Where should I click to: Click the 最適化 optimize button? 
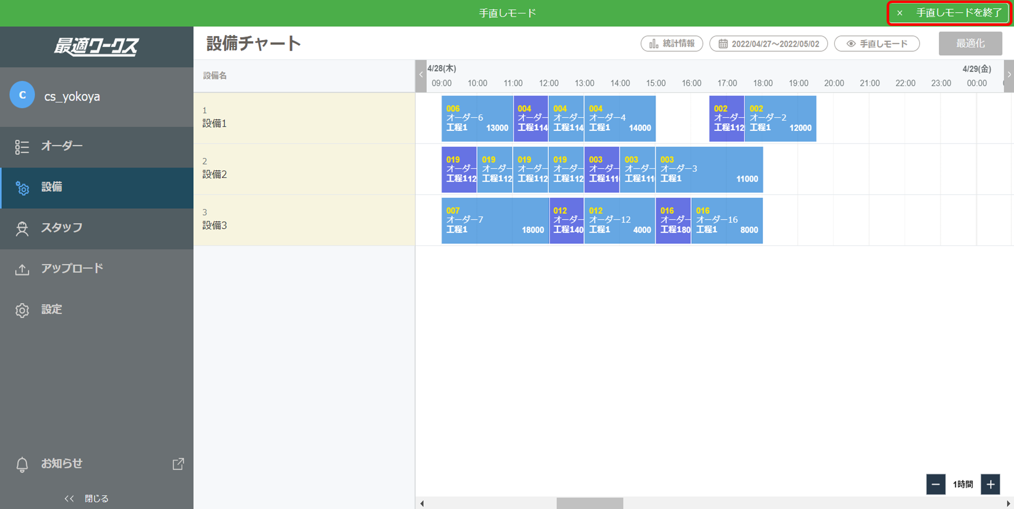970,44
